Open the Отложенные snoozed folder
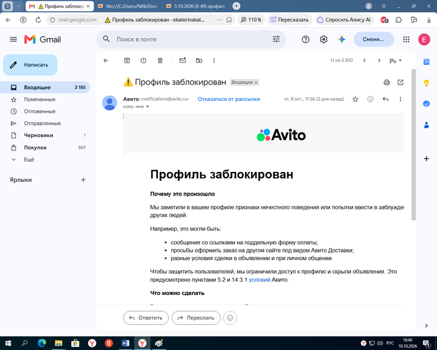The width and height of the screenshot is (437, 350). 45,111
